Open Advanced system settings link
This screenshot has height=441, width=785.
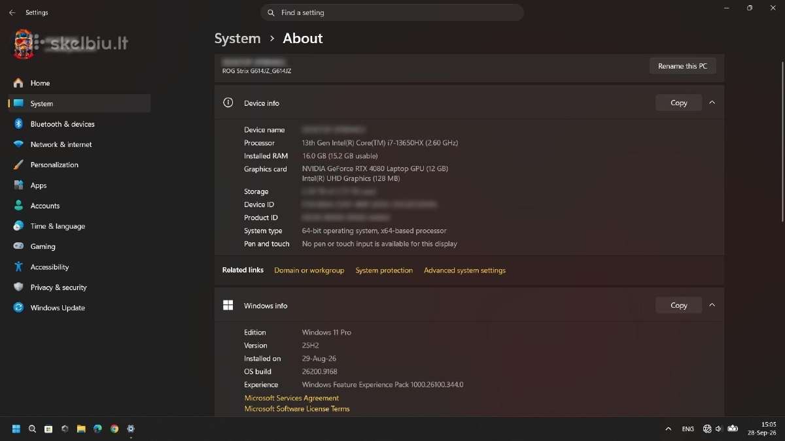tap(464, 270)
